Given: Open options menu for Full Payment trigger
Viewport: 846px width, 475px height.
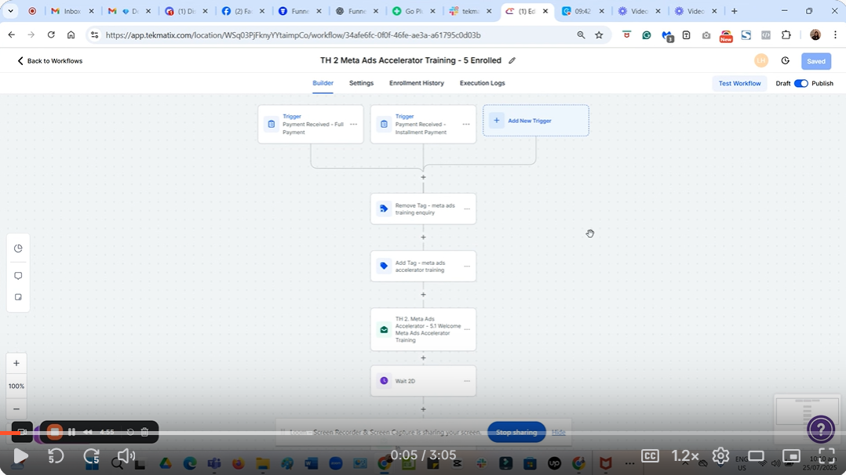Looking at the screenshot, I should click(353, 125).
